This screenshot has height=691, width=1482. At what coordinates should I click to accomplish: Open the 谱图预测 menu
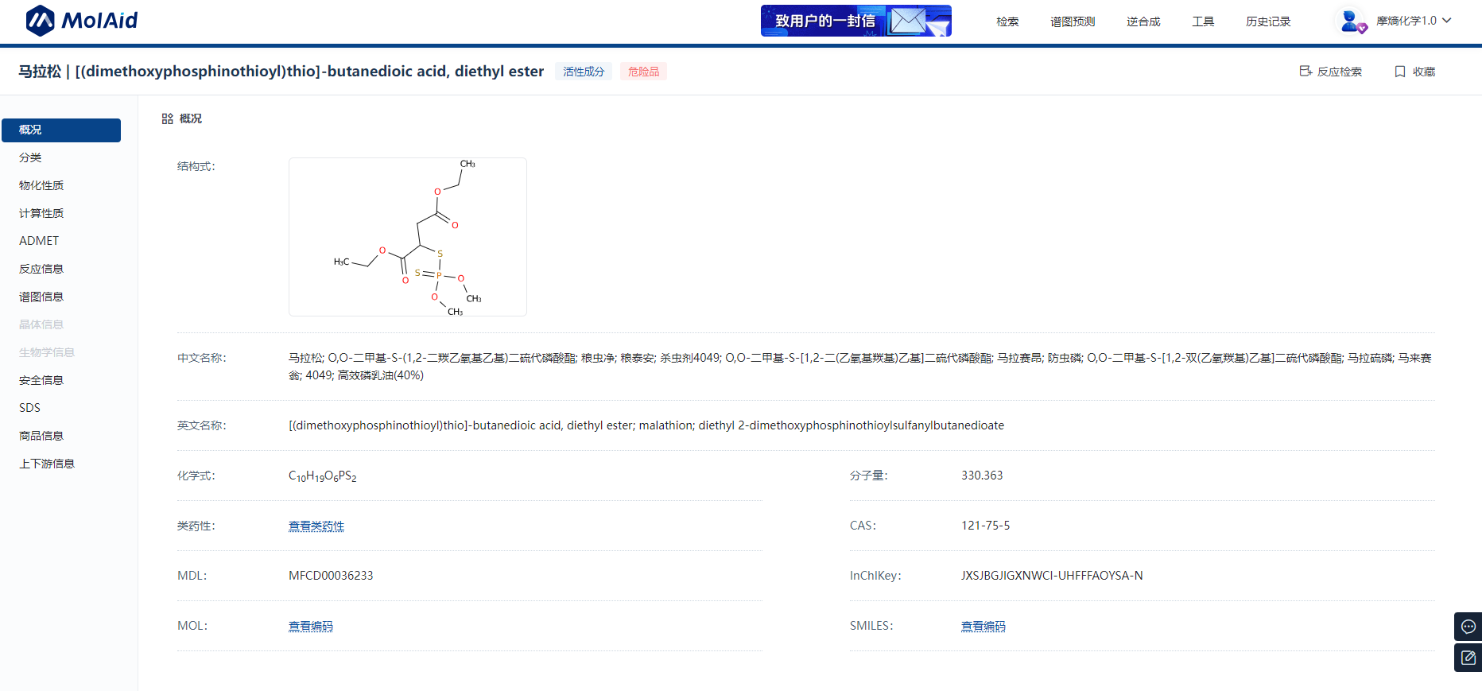tap(1073, 21)
